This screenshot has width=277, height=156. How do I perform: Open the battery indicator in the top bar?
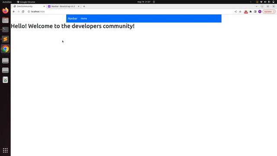click(273, 2)
